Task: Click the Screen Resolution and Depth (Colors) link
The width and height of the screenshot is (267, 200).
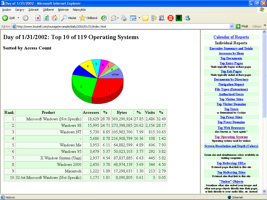Action: point(231,146)
